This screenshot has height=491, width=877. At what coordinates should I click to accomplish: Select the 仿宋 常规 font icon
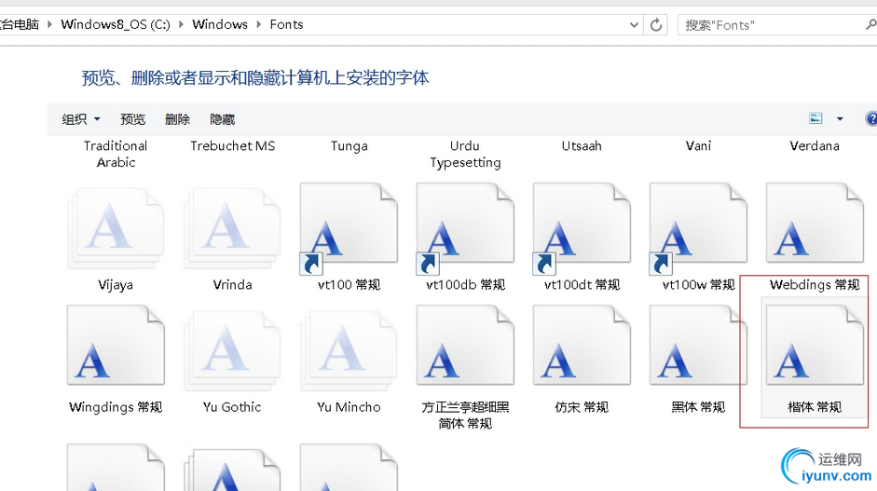(582, 345)
